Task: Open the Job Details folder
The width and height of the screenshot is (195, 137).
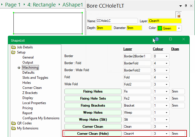Action: coord(13,47)
